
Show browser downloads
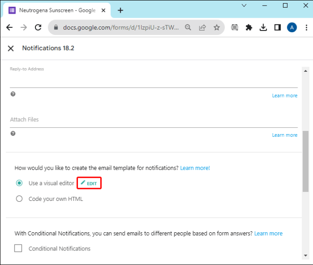pyautogui.click(x=263, y=27)
